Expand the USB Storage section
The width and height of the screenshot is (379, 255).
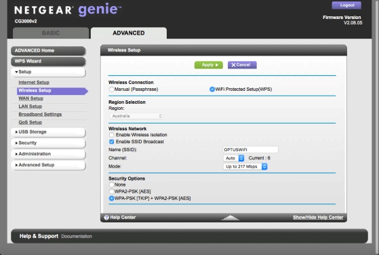click(x=48, y=132)
